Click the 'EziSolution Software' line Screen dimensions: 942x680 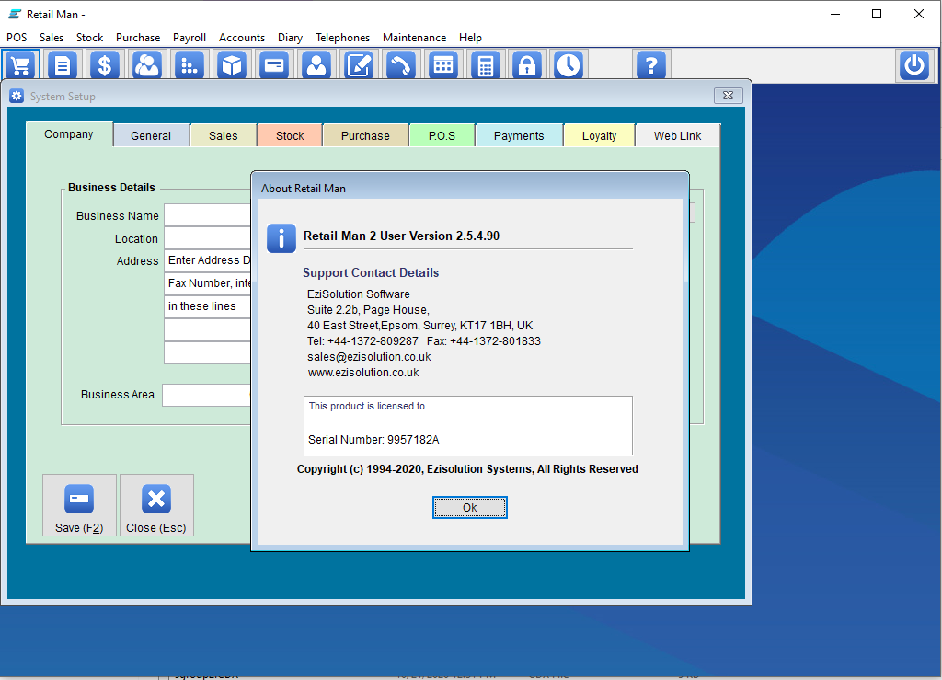(x=359, y=294)
